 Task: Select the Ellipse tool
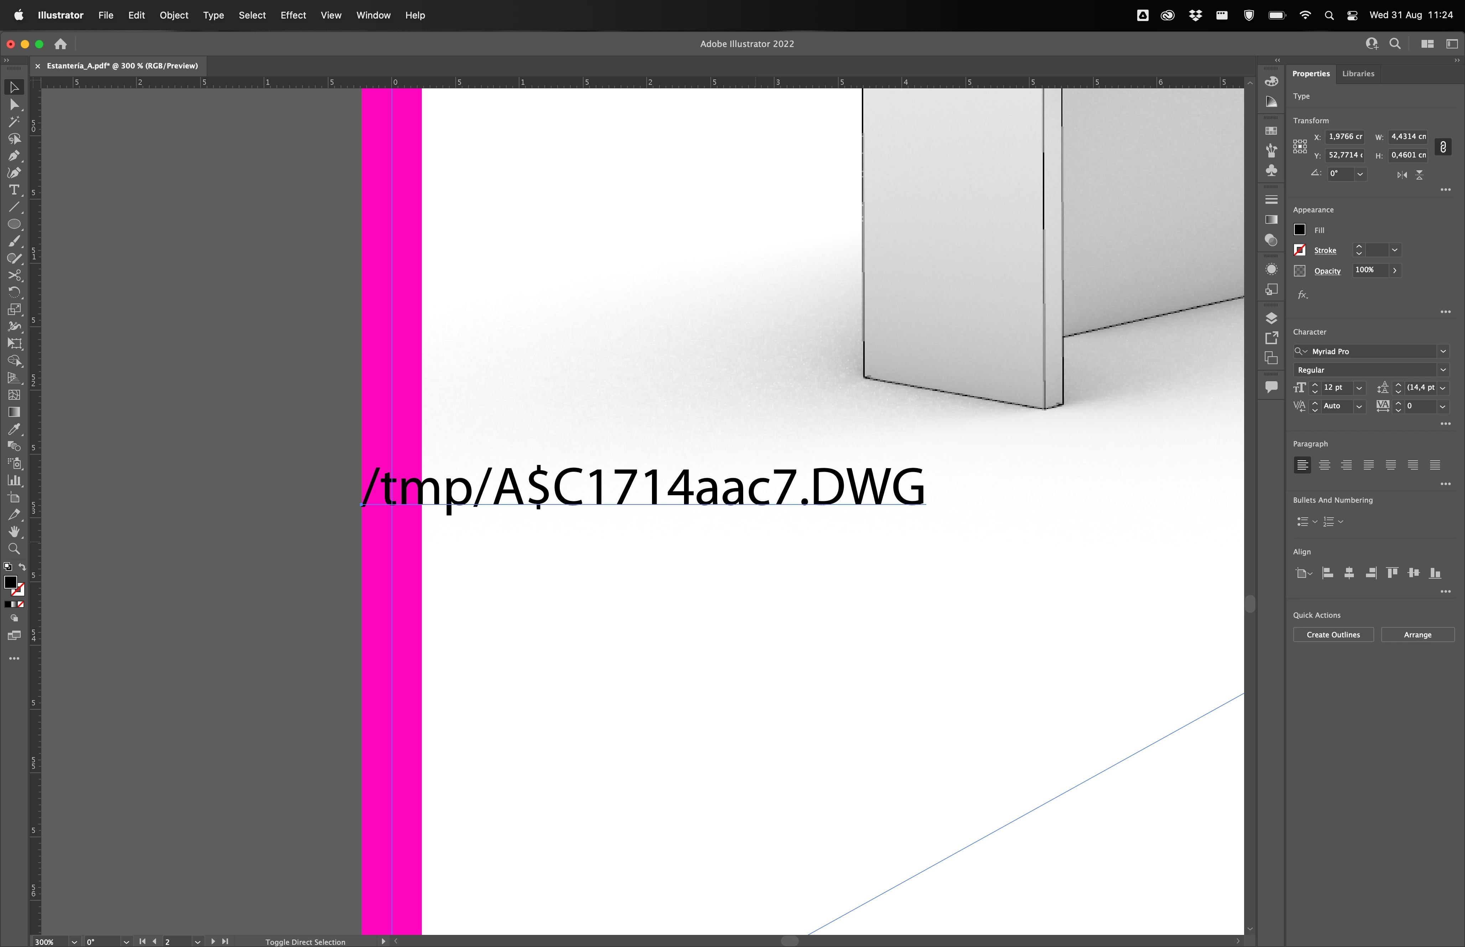(x=14, y=224)
